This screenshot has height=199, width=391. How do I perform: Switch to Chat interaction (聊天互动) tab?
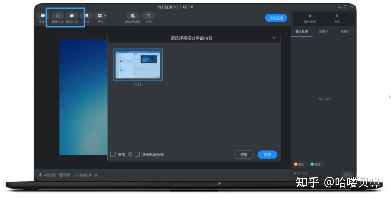click(x=302, y=31)
